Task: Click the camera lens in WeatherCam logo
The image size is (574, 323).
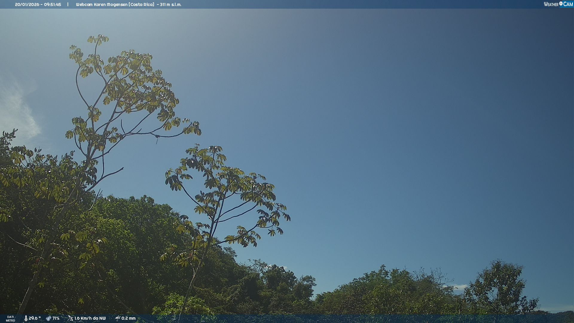Action: 561,4
